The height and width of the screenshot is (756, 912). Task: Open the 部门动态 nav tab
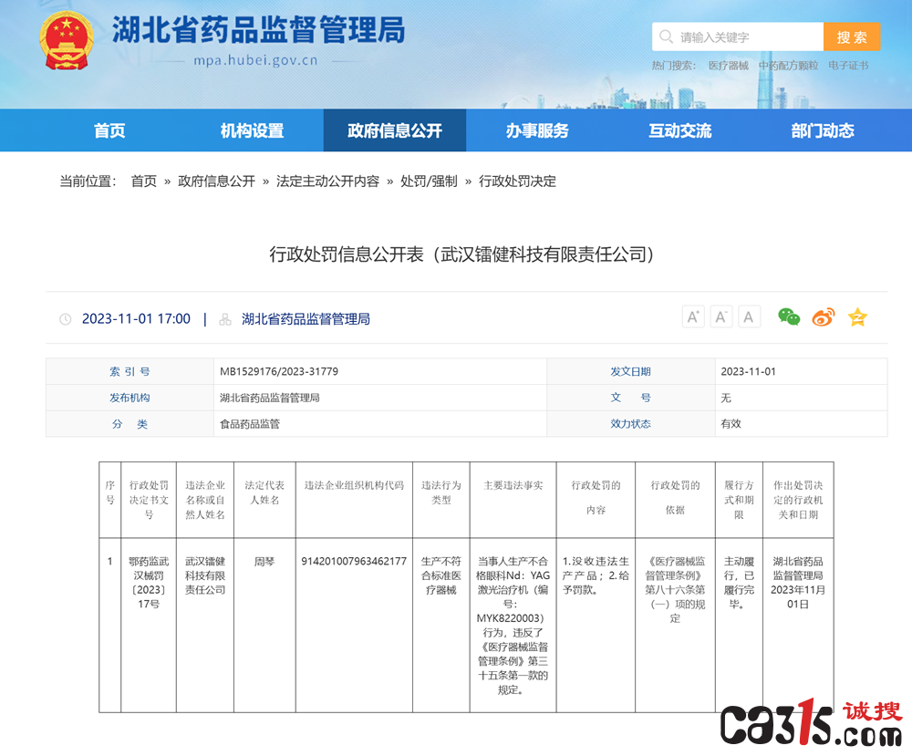823,130
